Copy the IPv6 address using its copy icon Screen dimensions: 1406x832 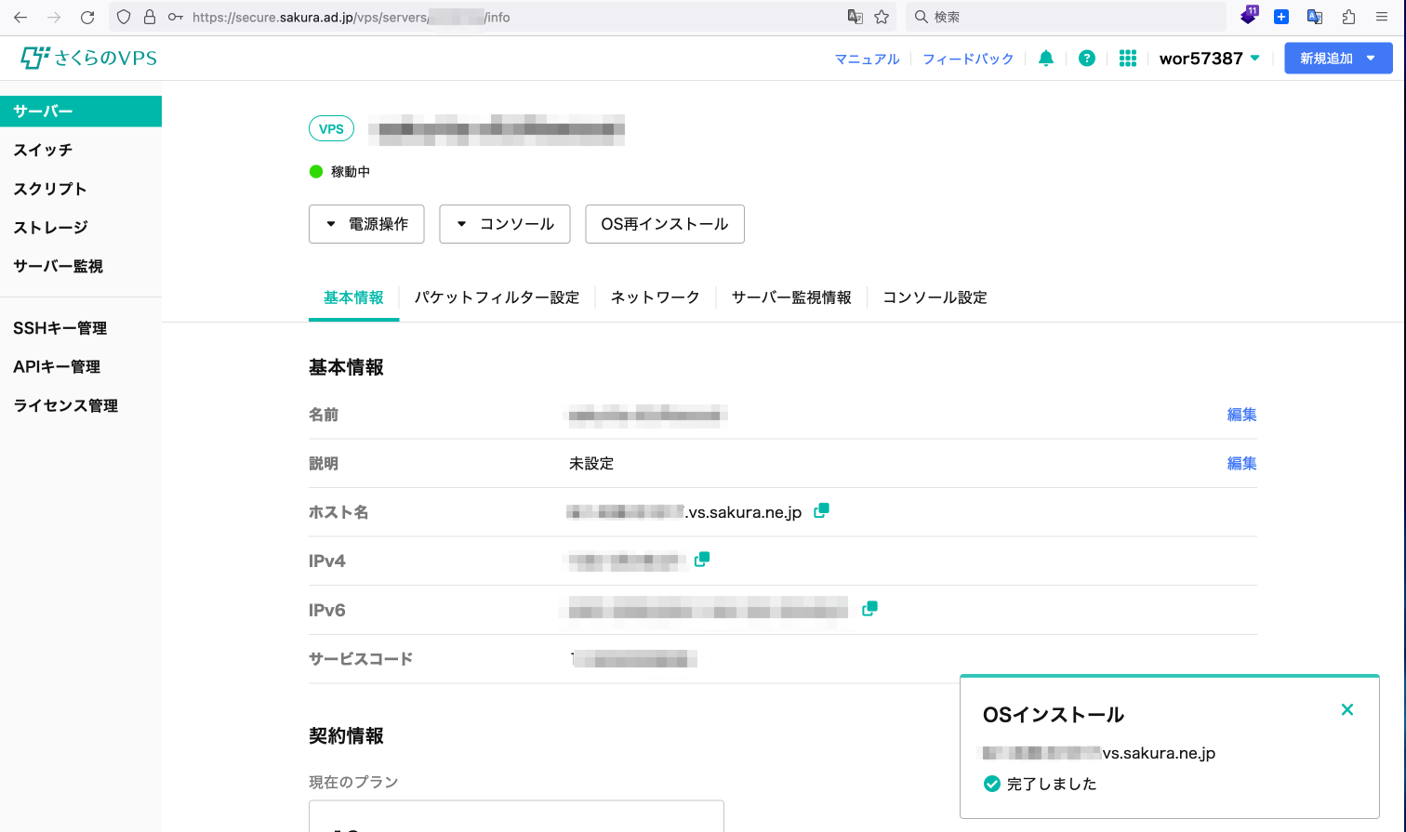(x=869, y=608)
